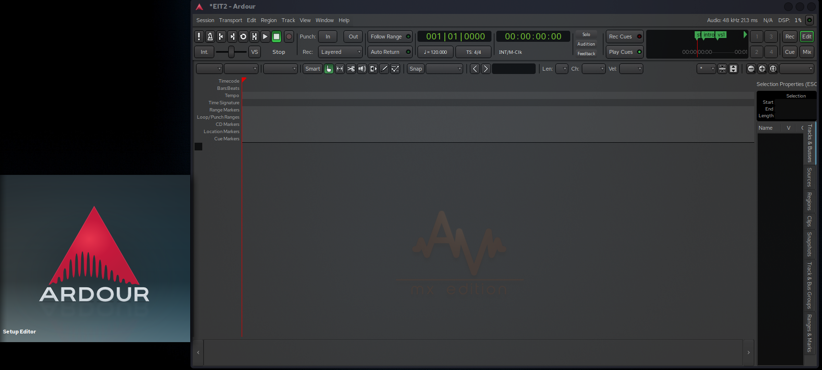Expand the Ch: channel dropdown
The image size is (822, 370).
tap(593, 69)
